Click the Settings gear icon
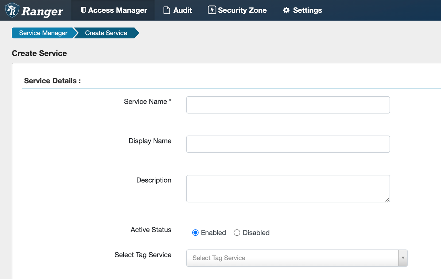441x279 pixels. click(286, 10)
